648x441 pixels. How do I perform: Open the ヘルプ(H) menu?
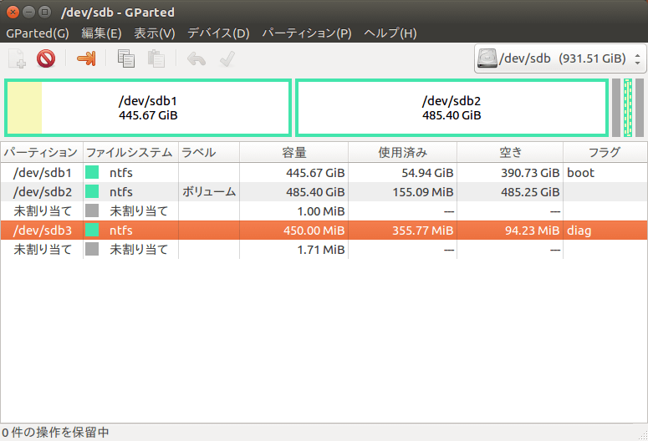tap(390, 33)
